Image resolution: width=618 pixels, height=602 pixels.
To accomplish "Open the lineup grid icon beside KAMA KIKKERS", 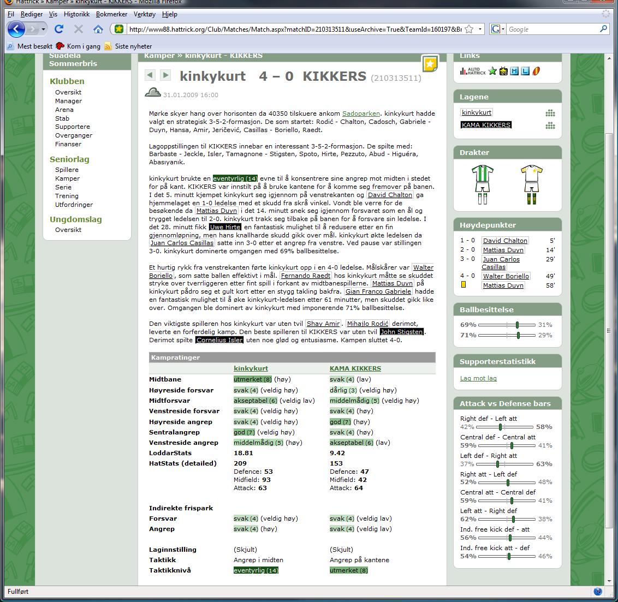I will tap(550, 126).
